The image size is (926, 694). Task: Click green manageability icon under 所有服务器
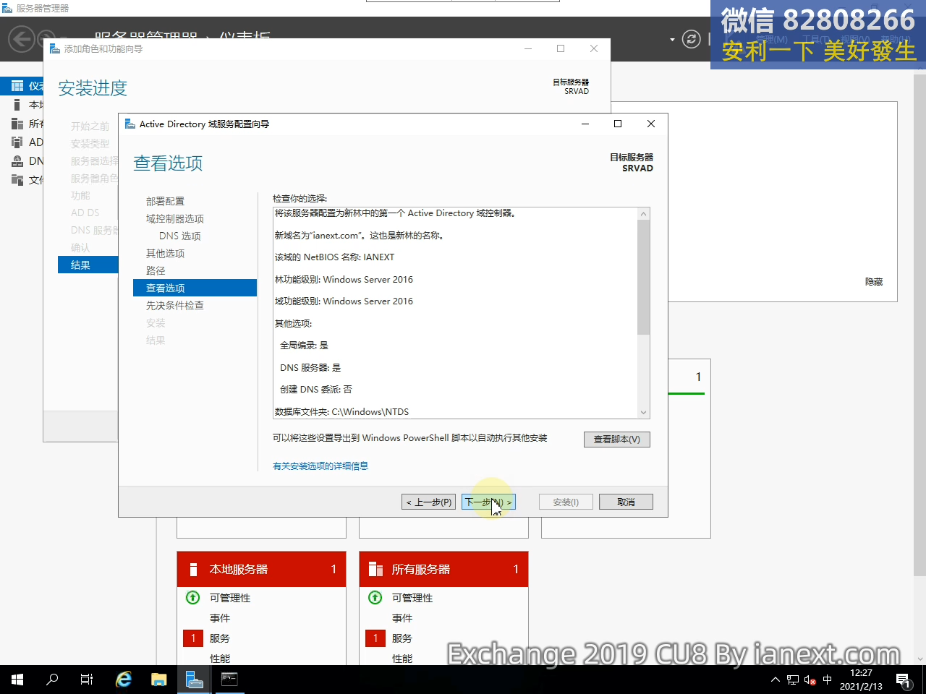pyautogui.click(x=375, y=597)
